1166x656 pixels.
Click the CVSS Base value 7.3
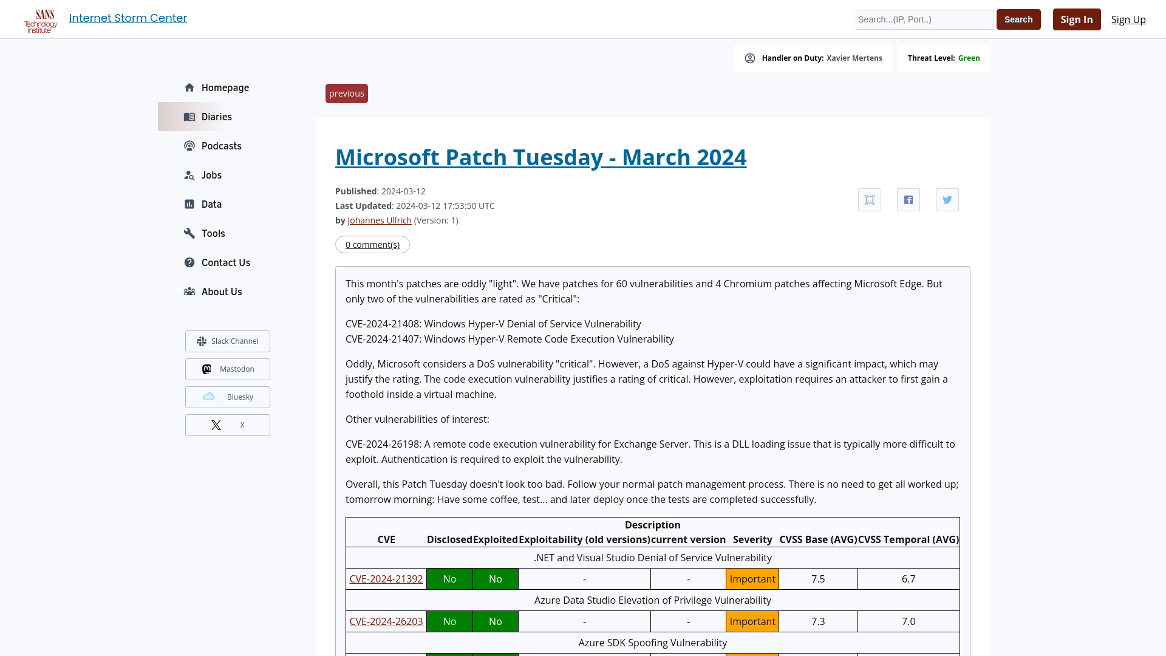(x=818, y=621)
